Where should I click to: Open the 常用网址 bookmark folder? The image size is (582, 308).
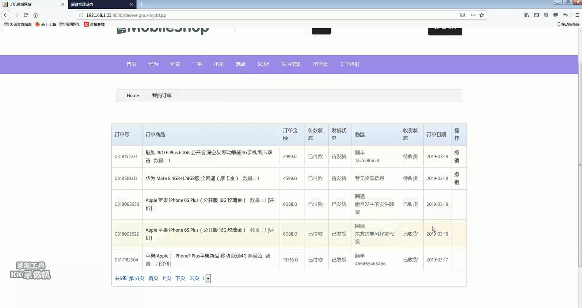pyautogui.click(x=70, y=24)
